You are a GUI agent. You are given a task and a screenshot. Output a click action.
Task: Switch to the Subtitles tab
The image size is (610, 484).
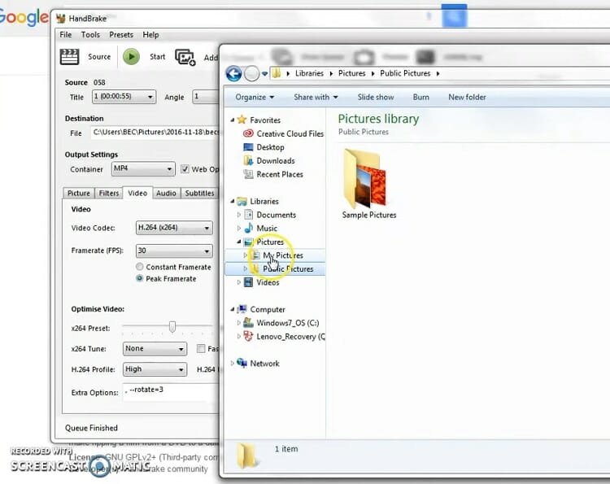[199, 193]
